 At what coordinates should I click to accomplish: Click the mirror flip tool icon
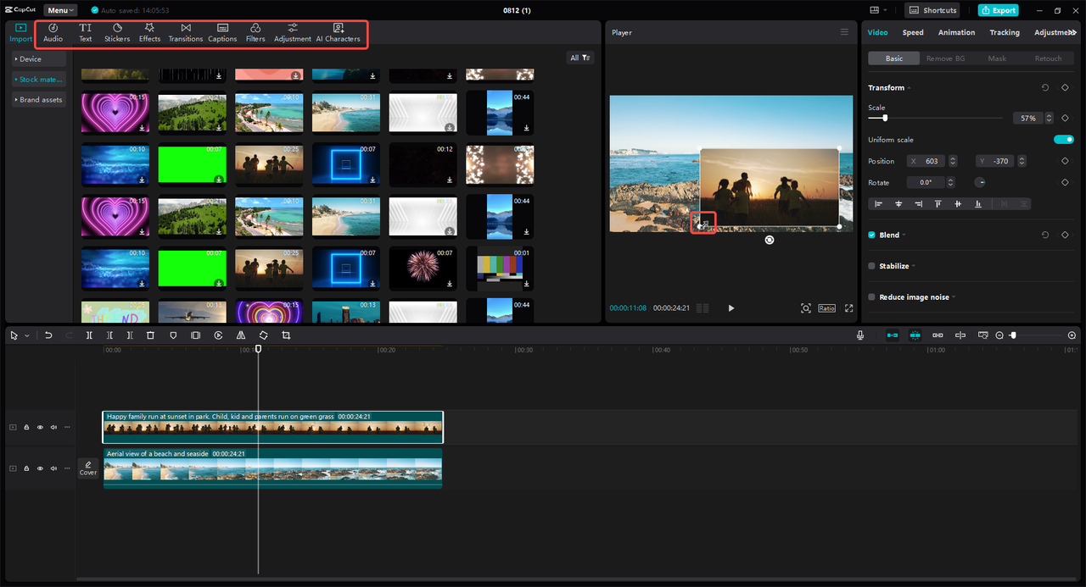[241, 335]
